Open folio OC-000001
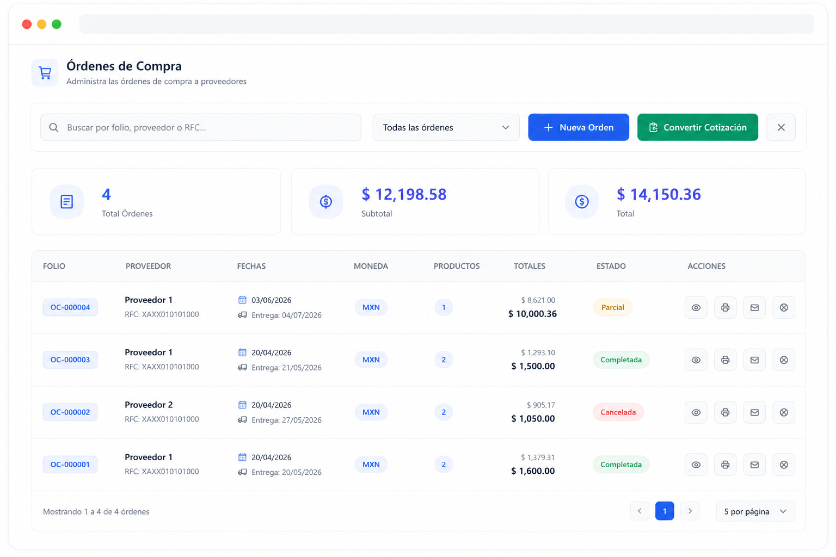Image resolution: width=836 pixels, height=557 pixels. click(x=70, y=465)
